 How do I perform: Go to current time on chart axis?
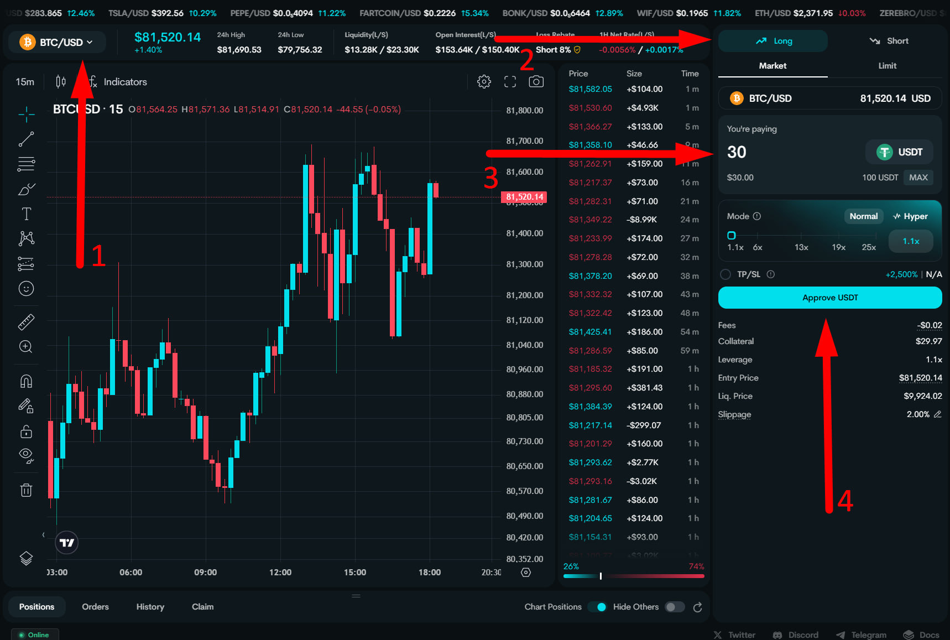pyautogui.click(x=526, y=573)
